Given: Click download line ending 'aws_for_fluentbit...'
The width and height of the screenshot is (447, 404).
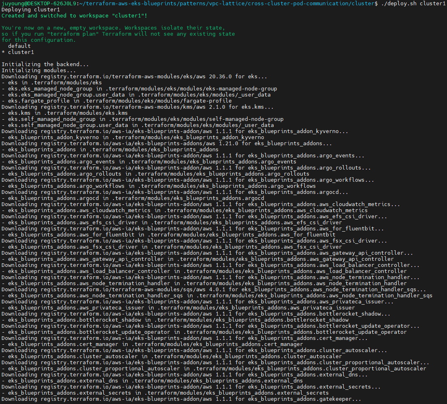Looking at the screenshot, I should pos(193,228).
